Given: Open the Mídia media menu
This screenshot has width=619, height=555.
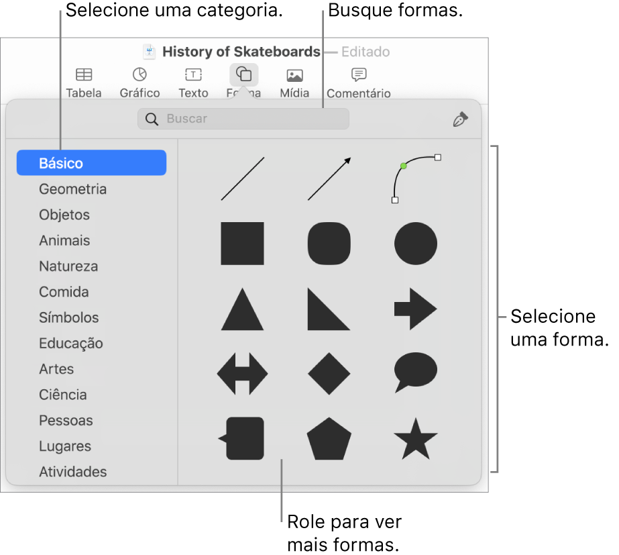Looking at the screenshot, I should 294,75.
